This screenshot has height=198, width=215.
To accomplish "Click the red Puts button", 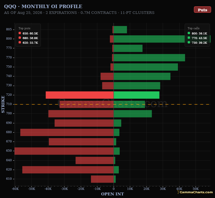I will click(x=203, y=10).
